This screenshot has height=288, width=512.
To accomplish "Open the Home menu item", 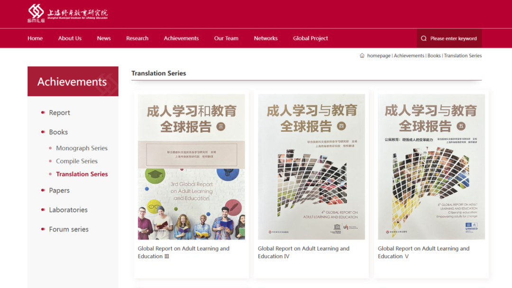I will coord(35,38).
